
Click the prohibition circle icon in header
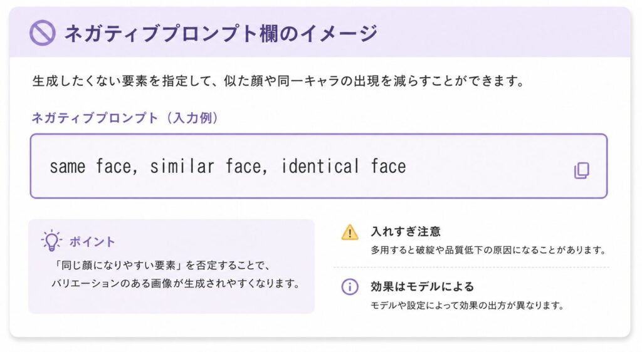(42, 33)
